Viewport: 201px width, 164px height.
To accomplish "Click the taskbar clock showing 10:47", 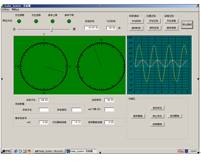I will pos(193,151).
